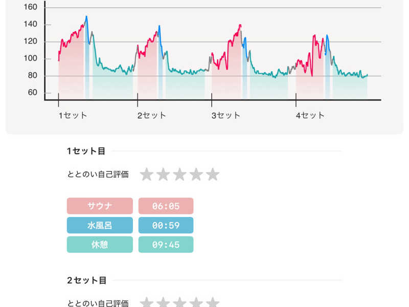
Task: Click first star under 2セット目
Action: [147, 302]
